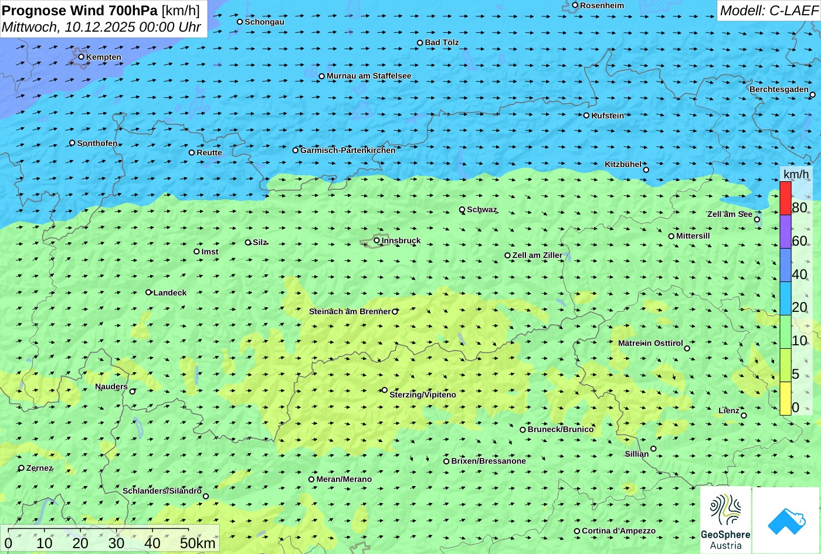
Task: Select the 'Zell am Ziller' label
Action: (537, 255)
